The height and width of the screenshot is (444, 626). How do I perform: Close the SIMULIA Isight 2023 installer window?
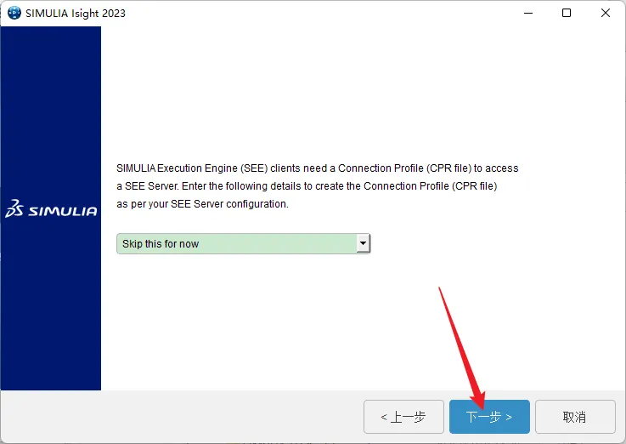(x=606, y=13)
